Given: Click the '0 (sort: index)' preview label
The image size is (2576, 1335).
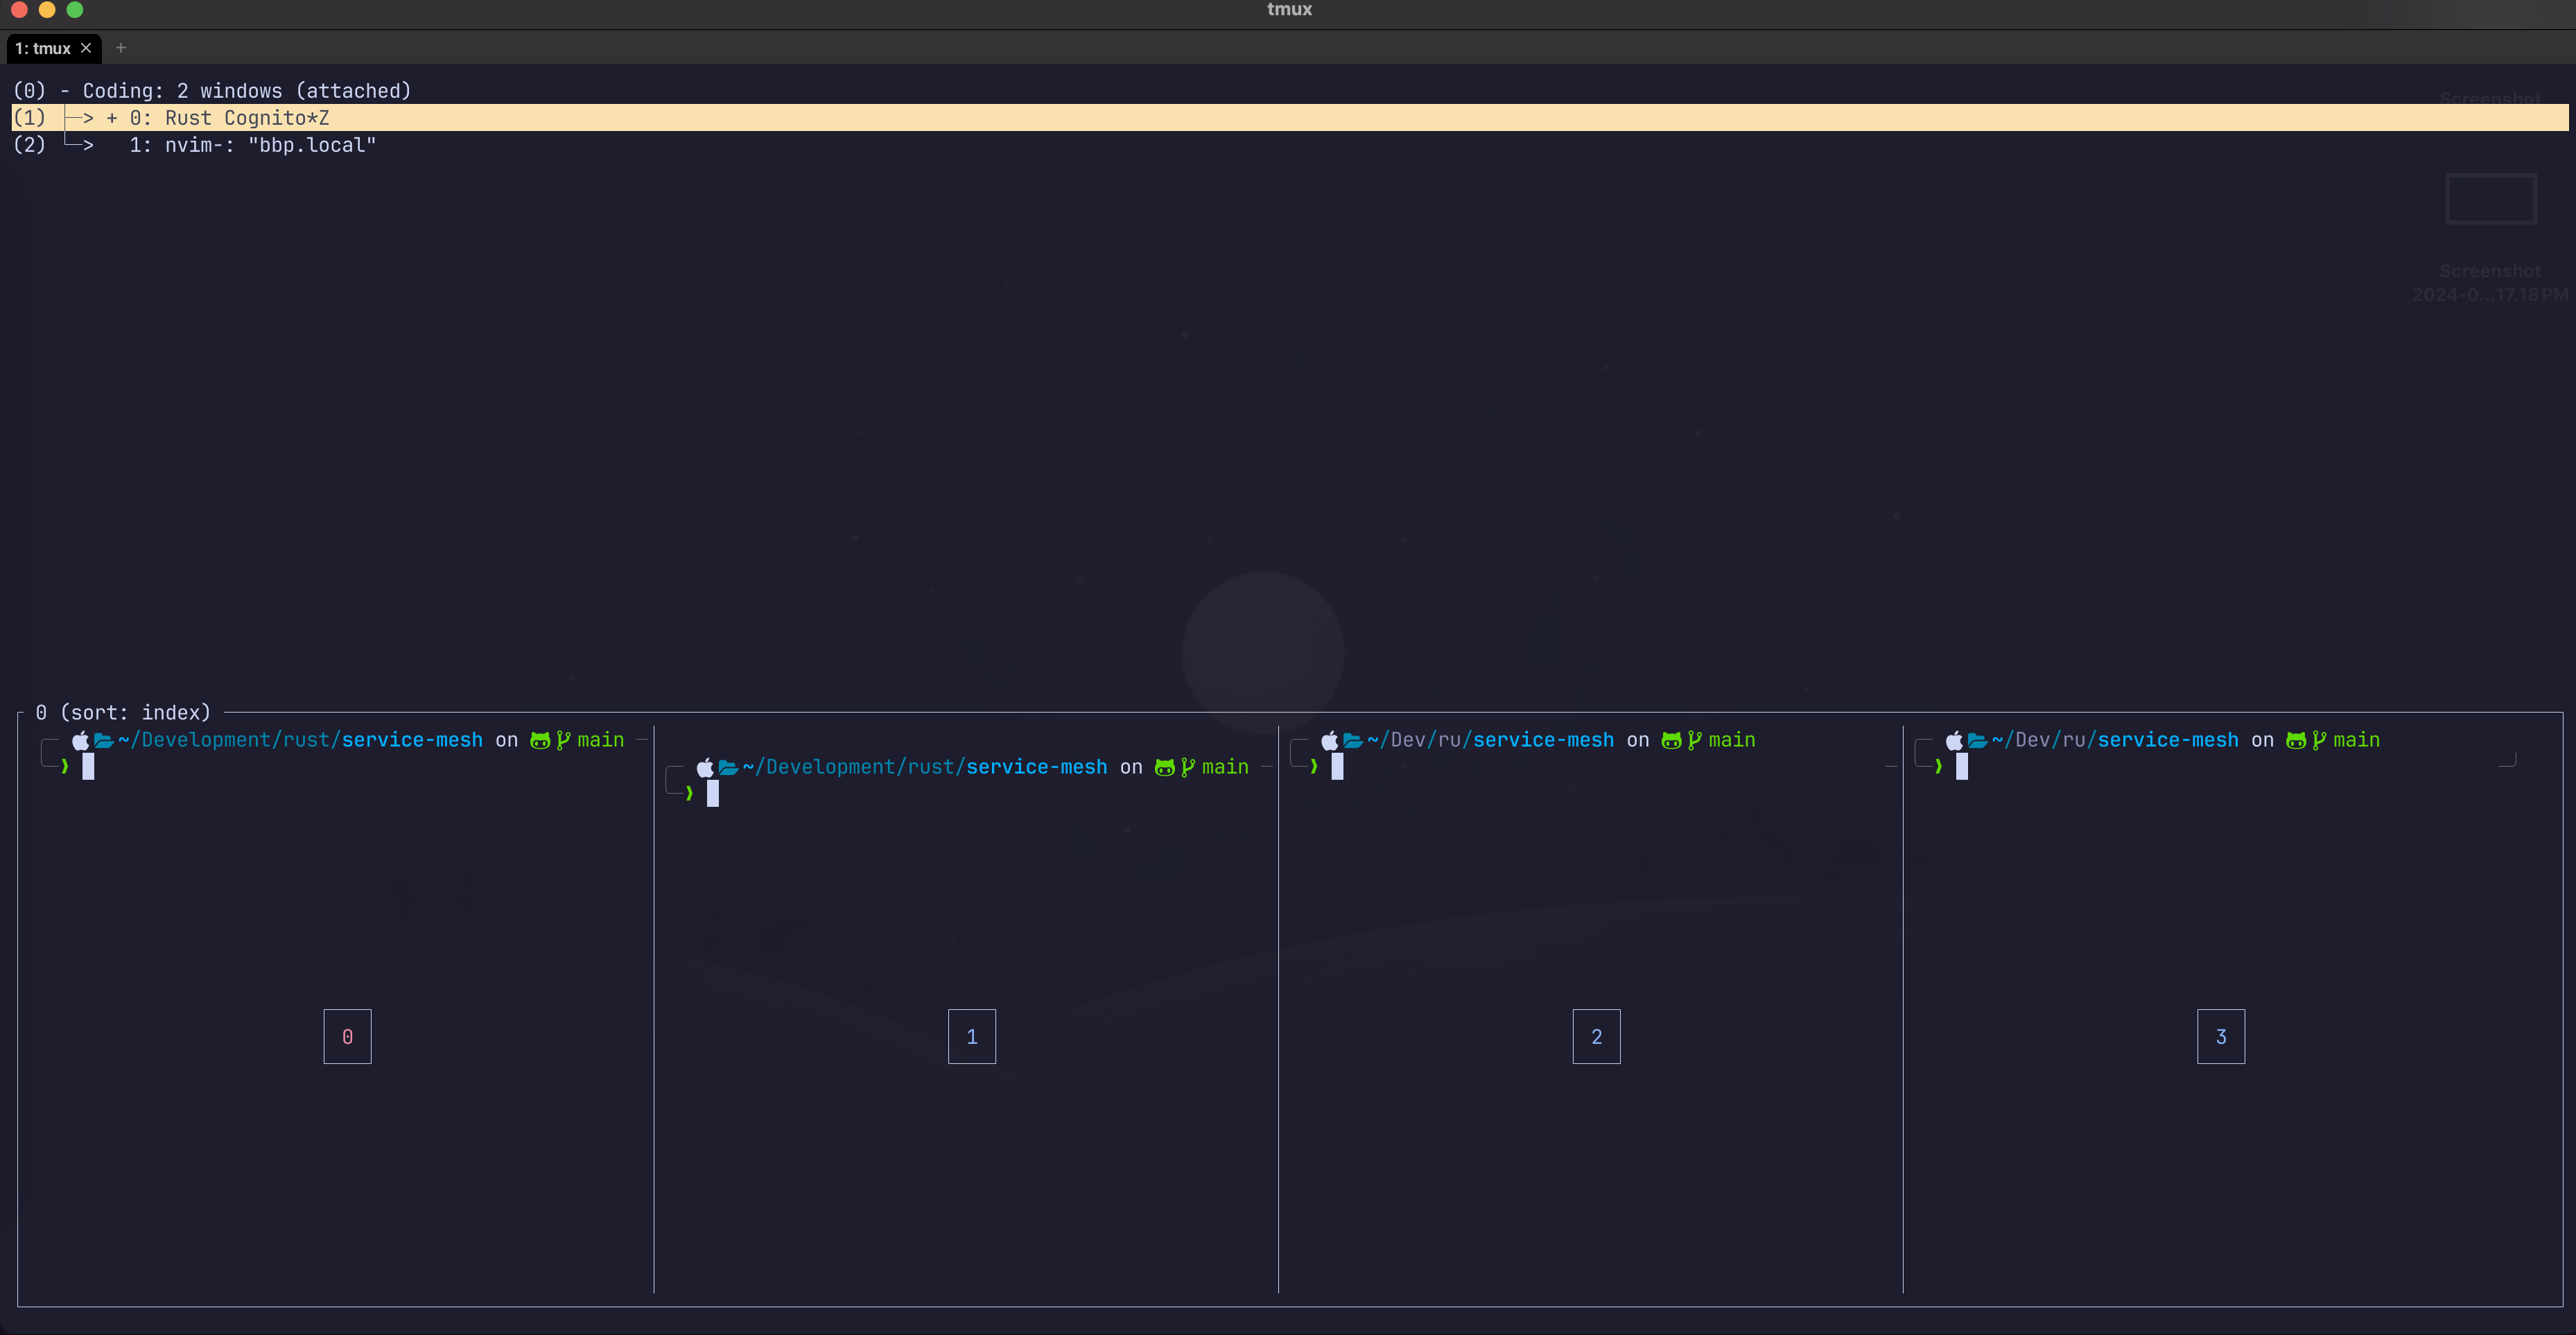Looking at the screenshot, I should (x=123, y=713).
